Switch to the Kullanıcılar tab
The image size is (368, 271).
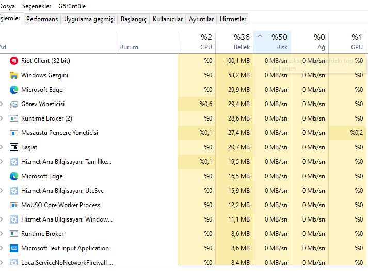(168, 19)
